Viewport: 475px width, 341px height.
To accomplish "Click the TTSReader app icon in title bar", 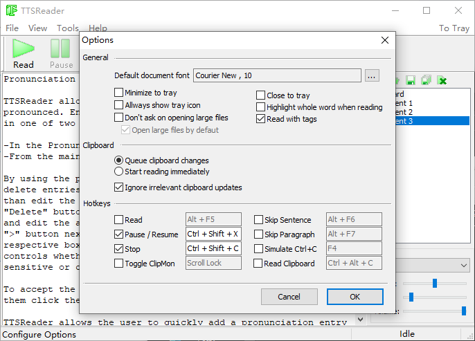I will pyautogui.click(x=12, y=10).
